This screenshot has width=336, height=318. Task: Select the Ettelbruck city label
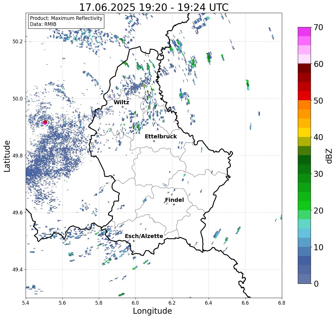pyautogui.click(x=161, y=136)
